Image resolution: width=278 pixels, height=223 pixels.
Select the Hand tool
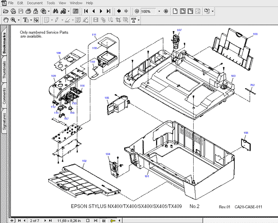point(6,20)
